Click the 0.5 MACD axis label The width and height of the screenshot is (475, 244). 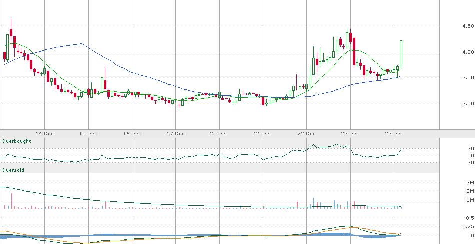470,218
